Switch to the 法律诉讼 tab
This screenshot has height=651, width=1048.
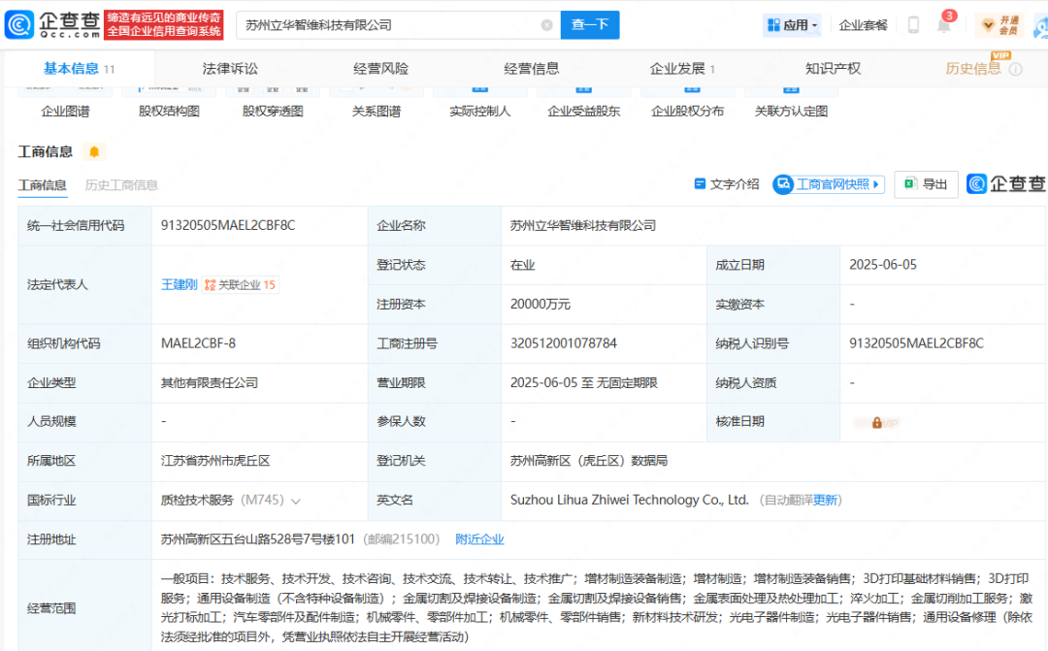pyautogui.click(x=230, y=68)
